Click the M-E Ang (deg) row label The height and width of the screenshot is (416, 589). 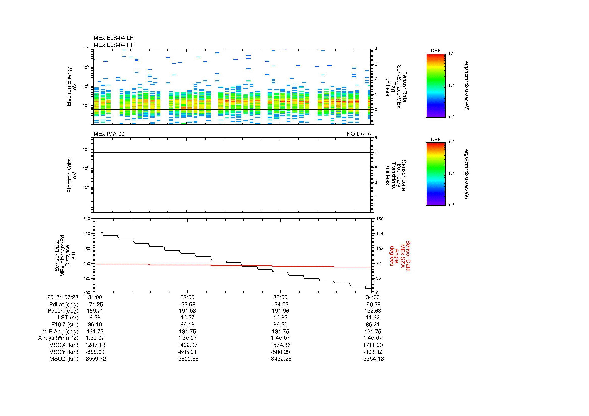coord(60,331)
